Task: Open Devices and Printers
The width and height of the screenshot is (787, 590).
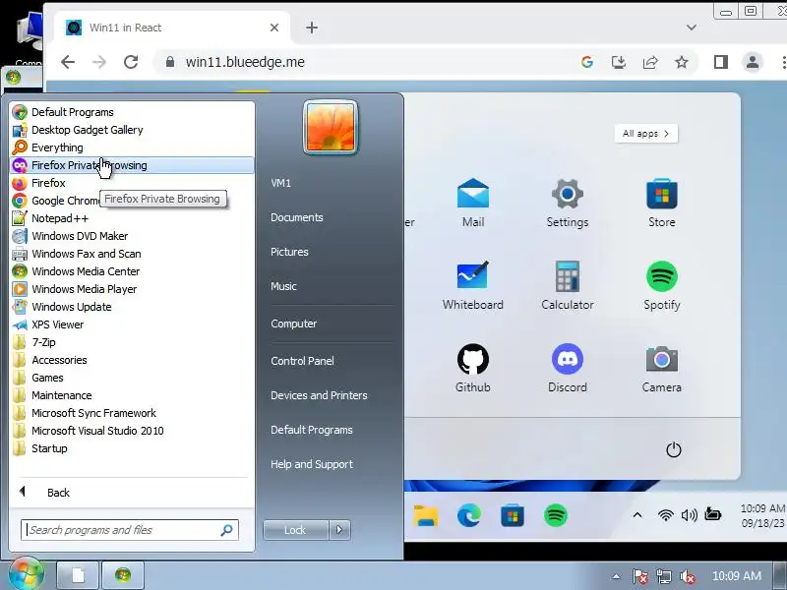Action: 319,395
